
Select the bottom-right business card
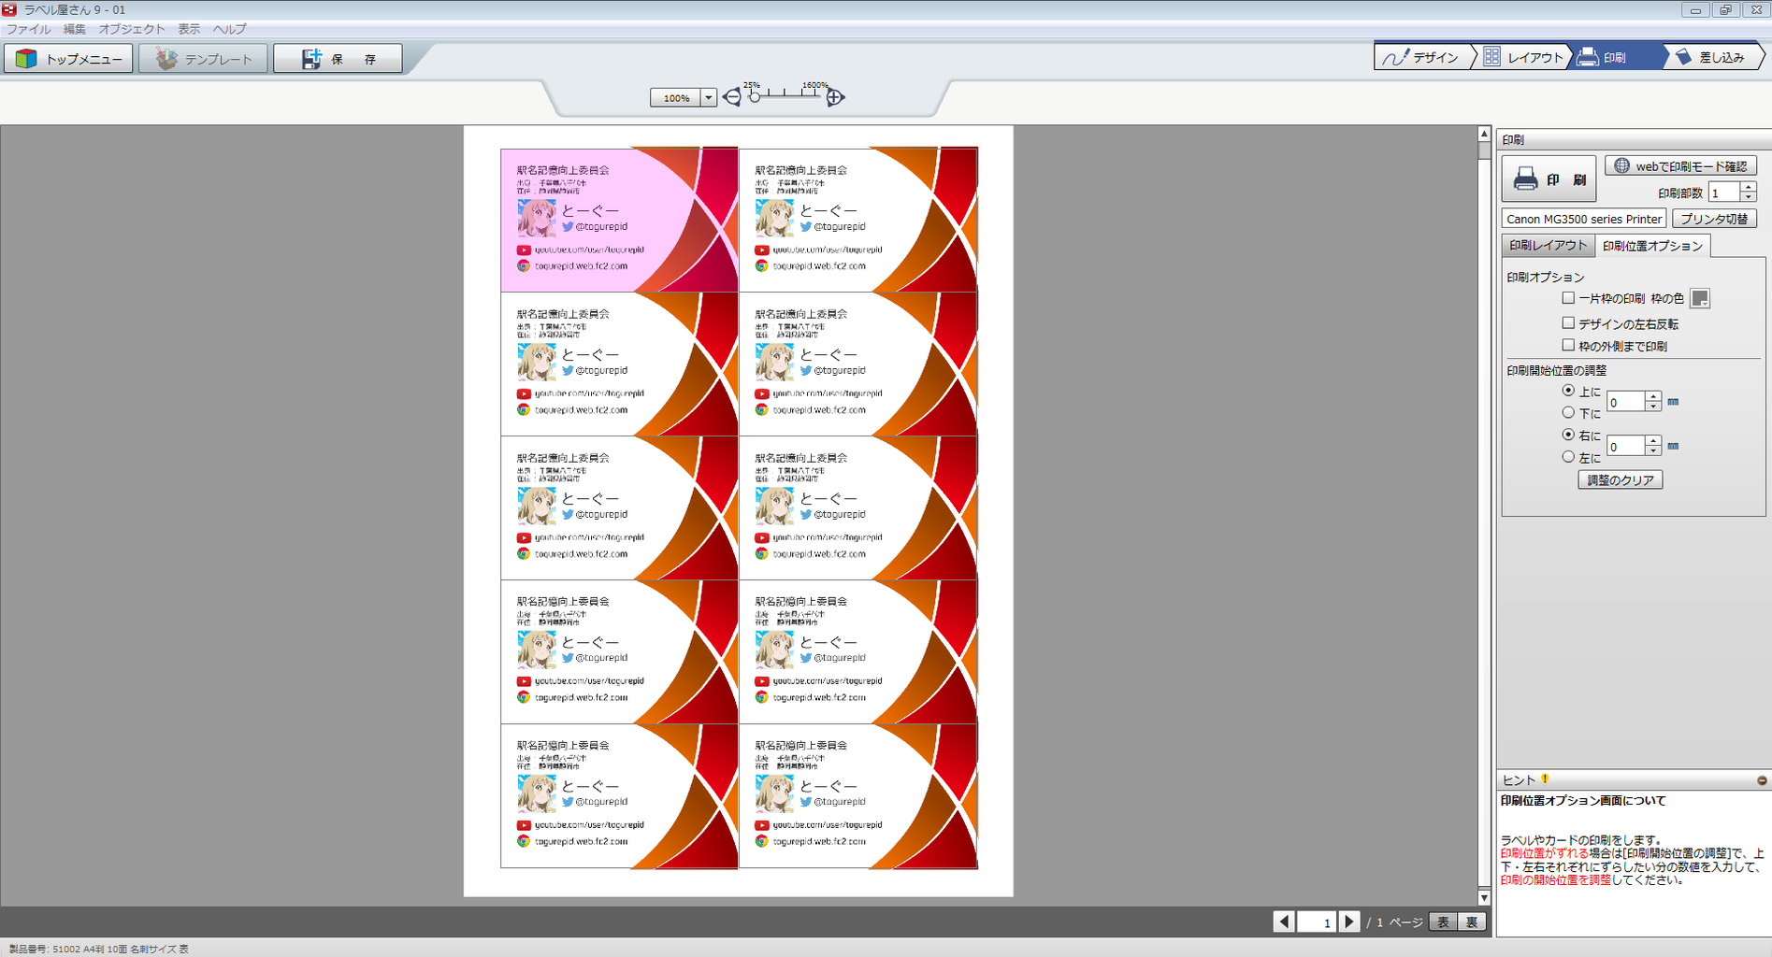click(858, 796)
